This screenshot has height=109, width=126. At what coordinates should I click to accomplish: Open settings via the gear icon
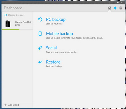tap(115, 8)
